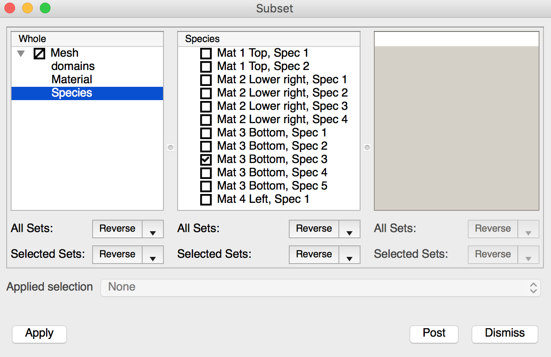The width and height of the screenshot is (551, 357).
Task: Select "Mat 1 Top, Spec 1" text label
Action: (x=263, y=53)
